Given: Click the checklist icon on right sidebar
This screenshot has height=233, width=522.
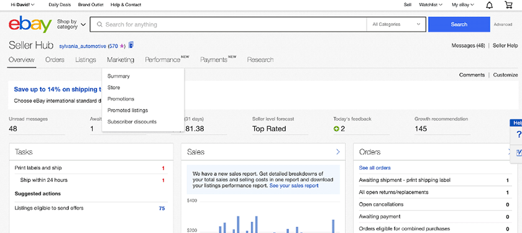Looking at the screenshot, I should click(x=519, y=153).
